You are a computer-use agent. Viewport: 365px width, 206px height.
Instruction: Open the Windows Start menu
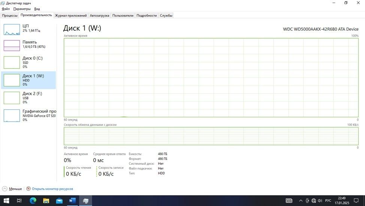[x=6, y=201]
